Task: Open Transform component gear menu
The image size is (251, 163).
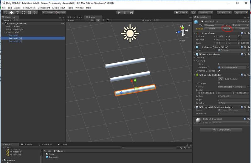Action: [248, 33]
